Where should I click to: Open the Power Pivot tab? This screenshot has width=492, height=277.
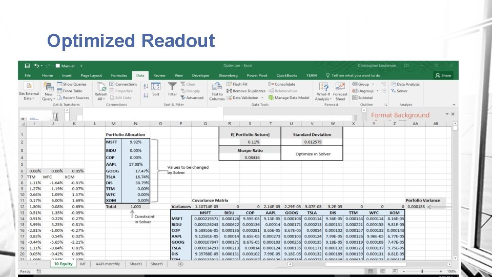pos(257,75)
